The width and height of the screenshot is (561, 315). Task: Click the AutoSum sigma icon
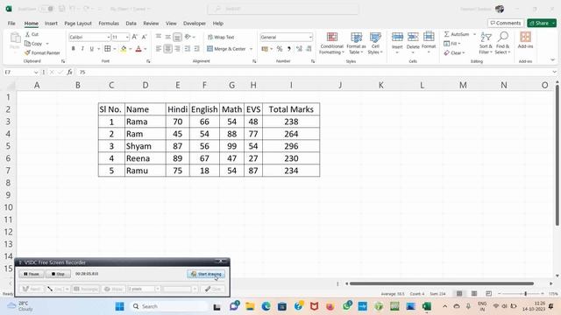click(x=446, y=34)
